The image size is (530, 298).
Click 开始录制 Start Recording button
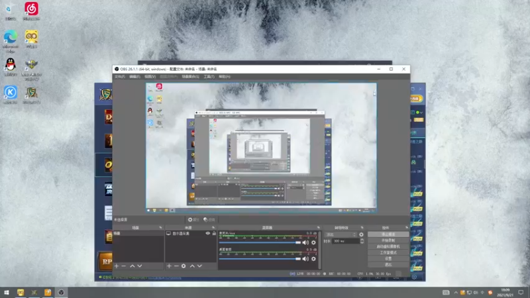388,240
